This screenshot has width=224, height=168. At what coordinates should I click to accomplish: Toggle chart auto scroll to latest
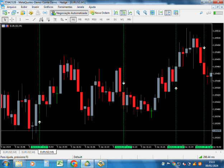point(161,13)
